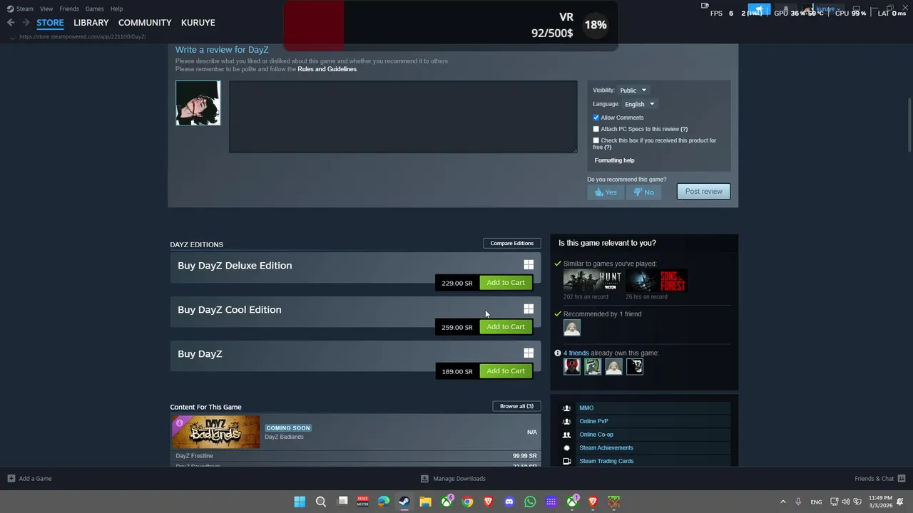Add DayZ Cool Edition to cart
913x513 pixels.
pos(506,327)
